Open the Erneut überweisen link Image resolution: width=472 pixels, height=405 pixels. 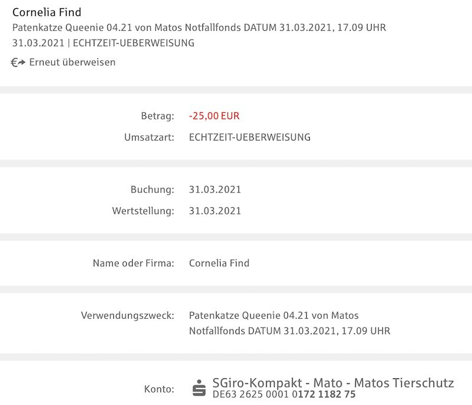point(72,63)
